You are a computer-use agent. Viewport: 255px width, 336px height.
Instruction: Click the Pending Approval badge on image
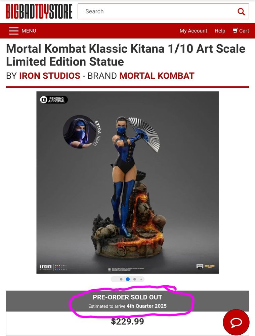54,100
